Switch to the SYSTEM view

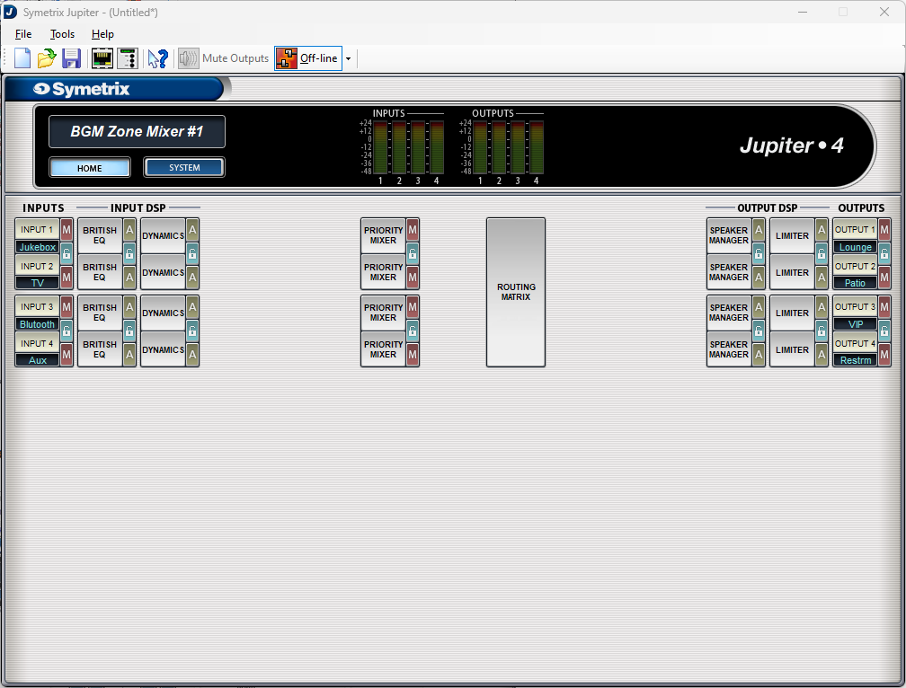pos(184,168)
